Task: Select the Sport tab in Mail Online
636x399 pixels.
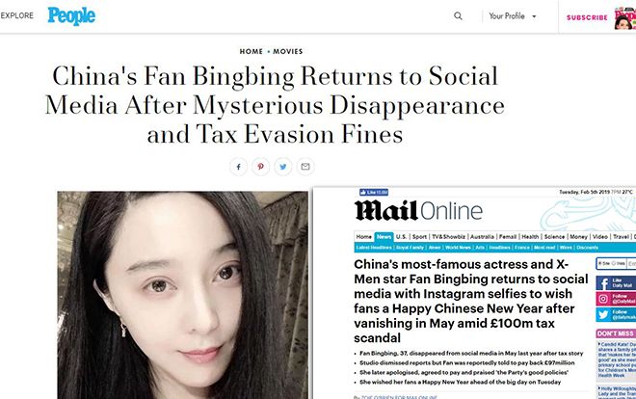Action: (x=419, y=237)
